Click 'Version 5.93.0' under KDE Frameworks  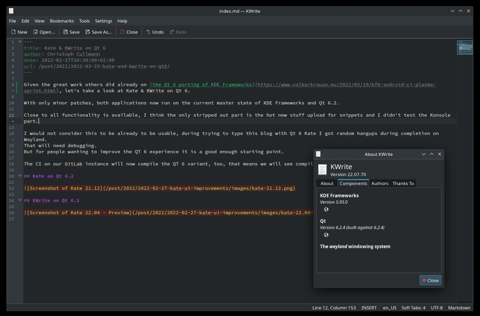[334, 202]
